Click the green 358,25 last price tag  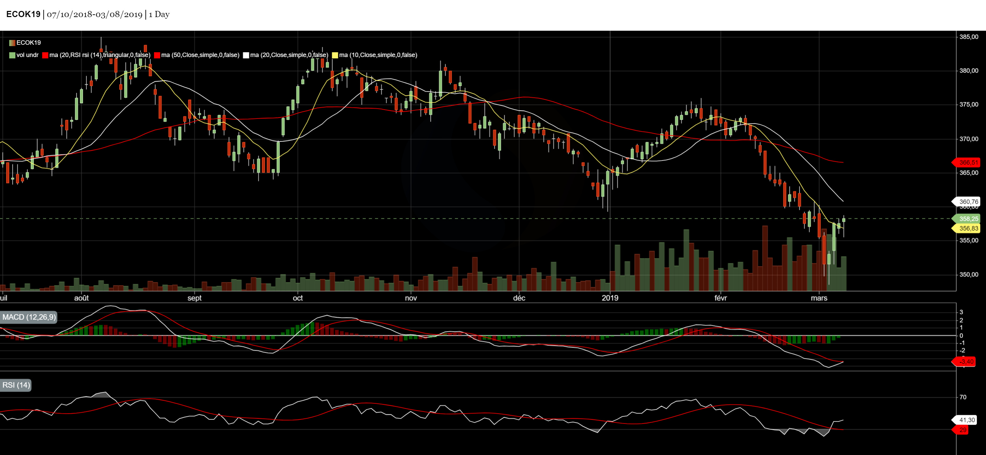966,219
